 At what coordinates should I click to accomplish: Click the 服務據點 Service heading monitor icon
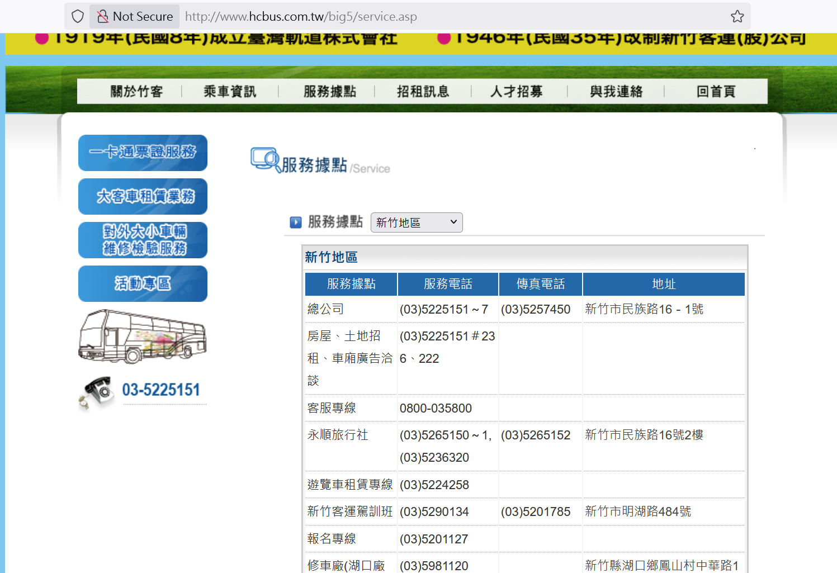click(265, 160)
